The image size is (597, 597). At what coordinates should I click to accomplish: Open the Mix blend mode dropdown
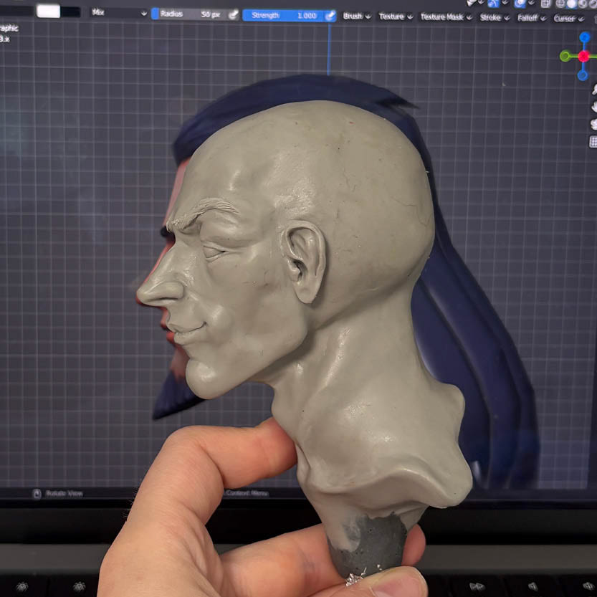119,13
